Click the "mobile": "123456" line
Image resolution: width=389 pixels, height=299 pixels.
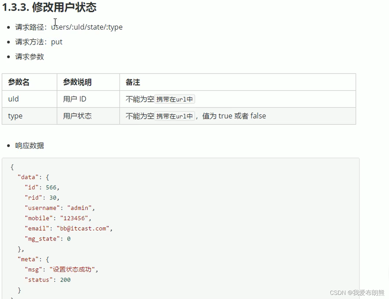[x=58, y=218]
